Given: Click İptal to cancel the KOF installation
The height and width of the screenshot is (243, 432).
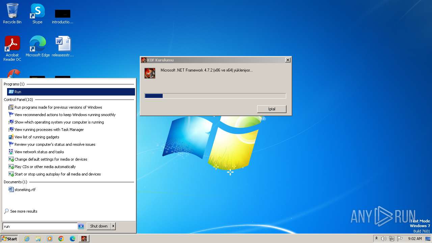Looking at the screenshot, I should pyautogui.click(x=272, y=109).
